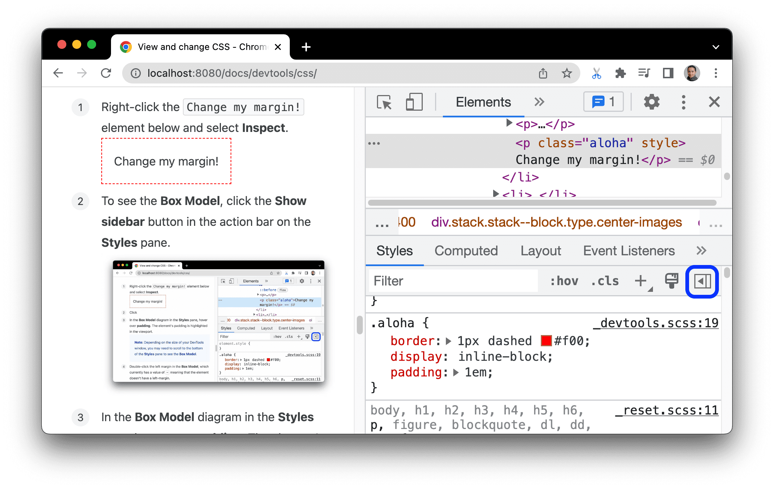The image size is (774, 489).
Task: Click the Show sidebar panel icon
Action: pyautogui.click(x=702, y=281)
